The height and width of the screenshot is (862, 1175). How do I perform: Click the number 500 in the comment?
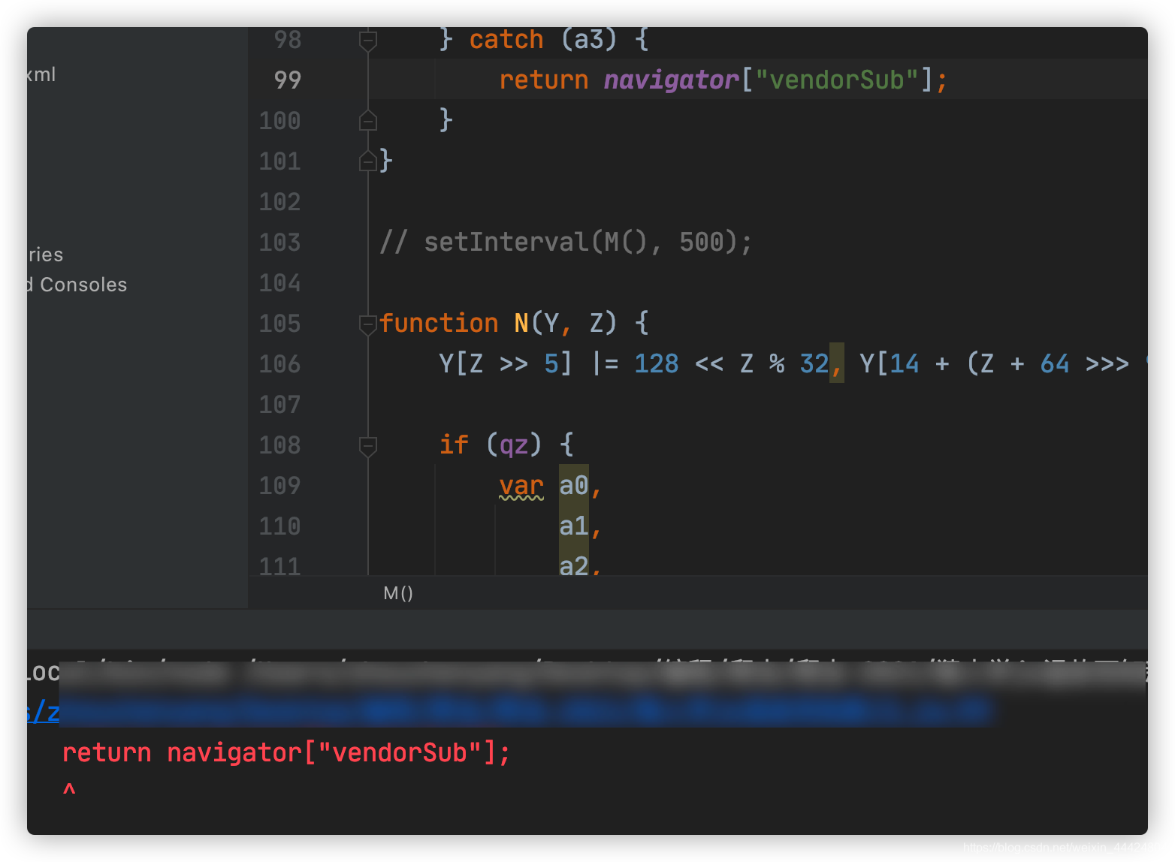[x=702, y=242]
